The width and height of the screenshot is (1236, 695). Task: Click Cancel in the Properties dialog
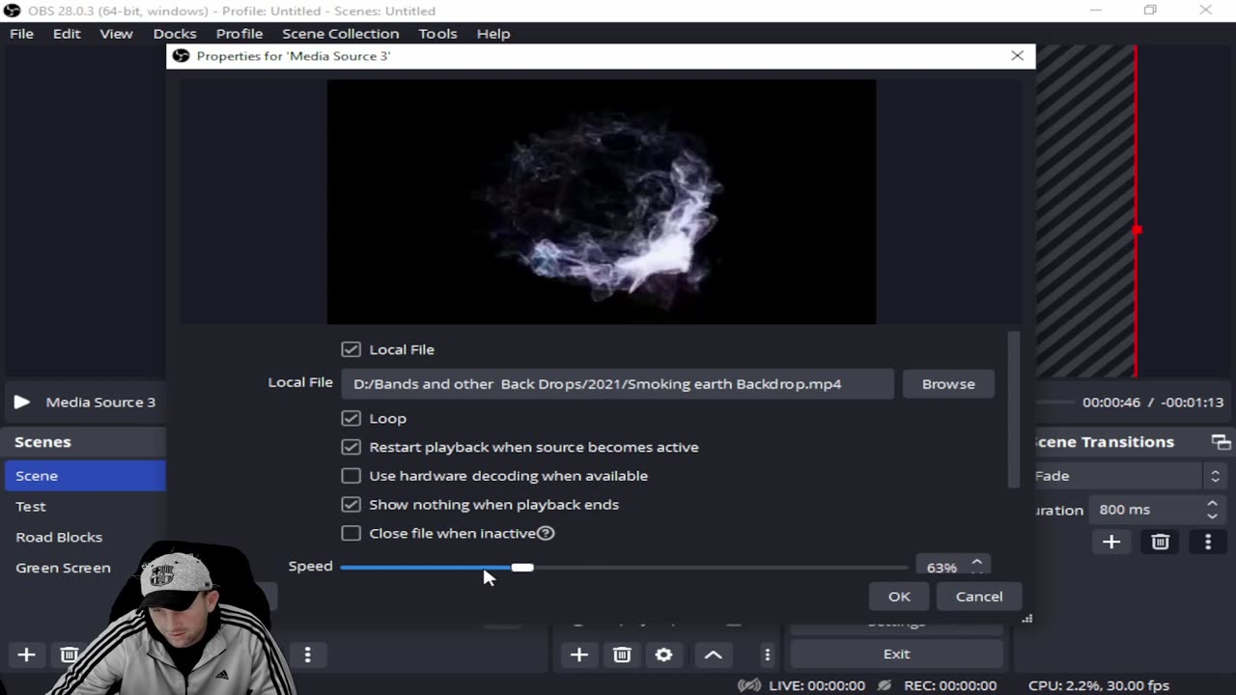(x=979, y=597)
